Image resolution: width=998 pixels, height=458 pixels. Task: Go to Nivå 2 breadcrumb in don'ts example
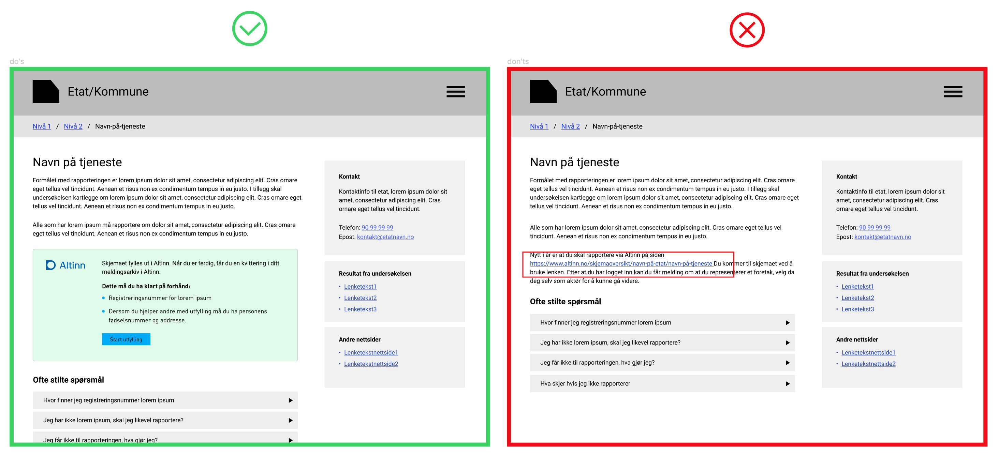(570, 126)
